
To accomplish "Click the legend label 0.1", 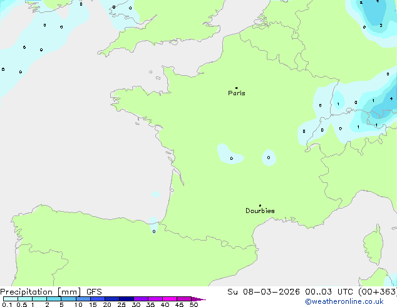I will click(7, 304).
